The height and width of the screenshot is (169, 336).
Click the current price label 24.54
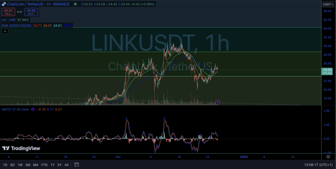click(327, 70)
